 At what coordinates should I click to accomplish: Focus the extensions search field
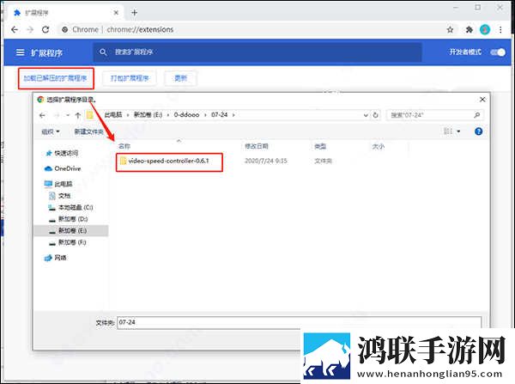[257, 52]
